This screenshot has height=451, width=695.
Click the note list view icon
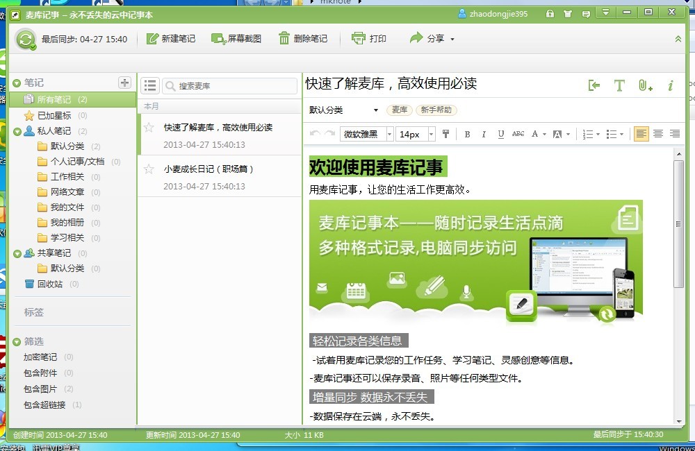click(x=149, y=86)
